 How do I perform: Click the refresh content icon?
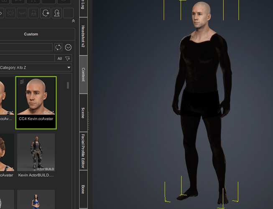point(59,47)
